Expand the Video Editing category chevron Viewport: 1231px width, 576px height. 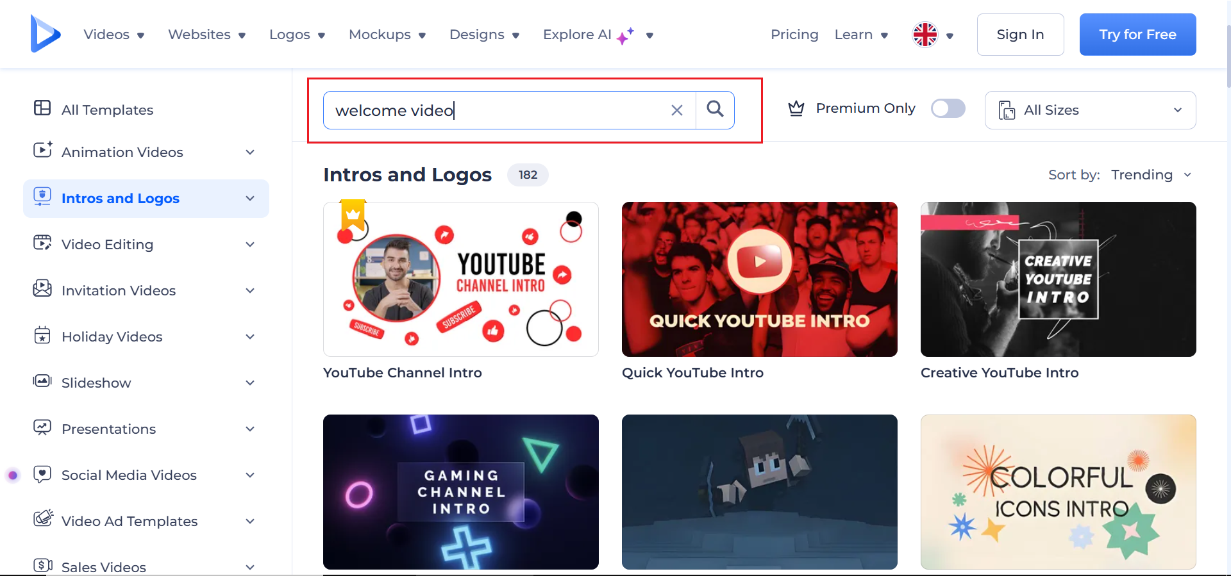(250, 245)
